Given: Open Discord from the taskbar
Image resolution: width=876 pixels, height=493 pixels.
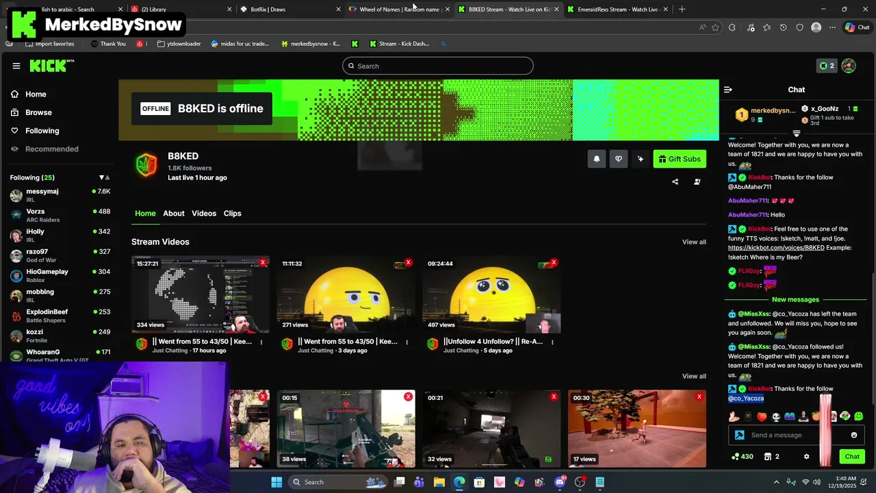Looking at the screenshot, I should [560, 482].
